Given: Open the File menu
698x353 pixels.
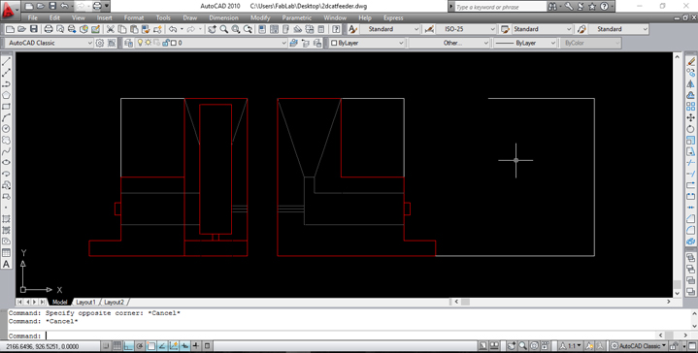Looking at the screenshot, I should click(32, 17).
